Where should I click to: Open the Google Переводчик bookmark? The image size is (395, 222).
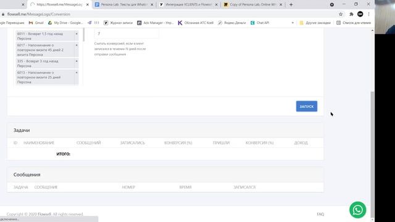(x=12, y=23)
